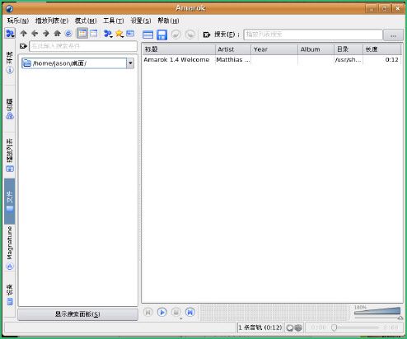Save the playlist with the floppy disk icon
The height and width of the screenshot is (339, 407).
click(161, 35)
